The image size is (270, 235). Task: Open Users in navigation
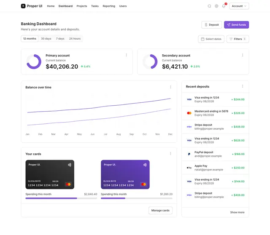tap(123, 6)
